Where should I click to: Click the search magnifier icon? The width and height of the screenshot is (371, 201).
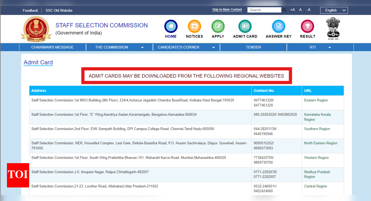tap(285, 10)
